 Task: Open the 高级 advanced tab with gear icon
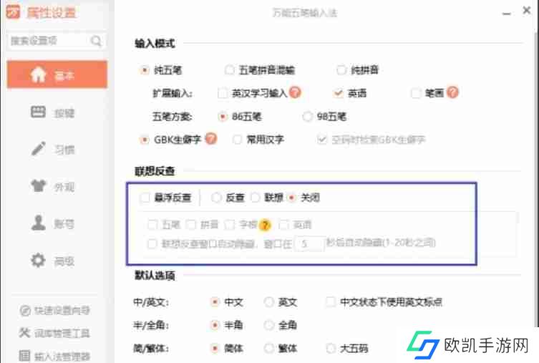click(52, 261)
